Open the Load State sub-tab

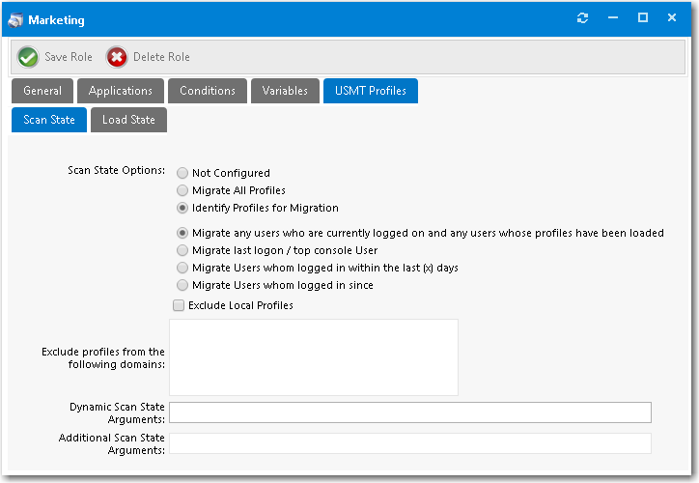pos(128,120)
